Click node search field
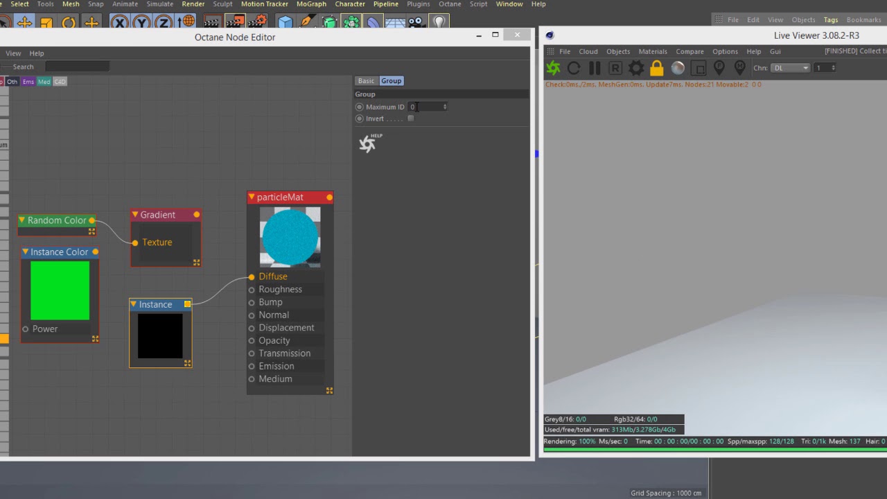The height and width of the screenshot is (499, 887). (77, 67)
